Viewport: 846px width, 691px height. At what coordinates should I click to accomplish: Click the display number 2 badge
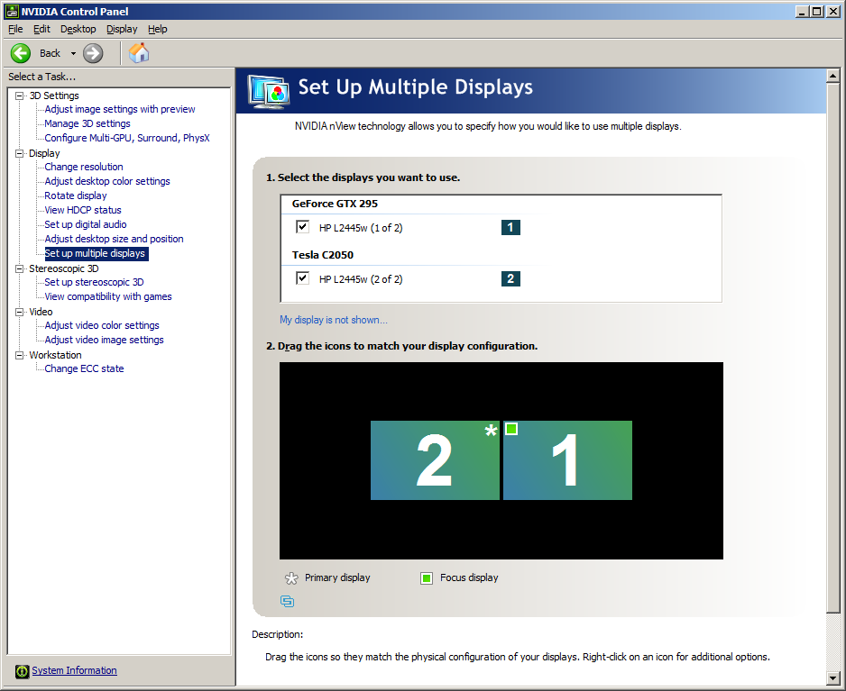pyautogui.click(x=510, y=278)
